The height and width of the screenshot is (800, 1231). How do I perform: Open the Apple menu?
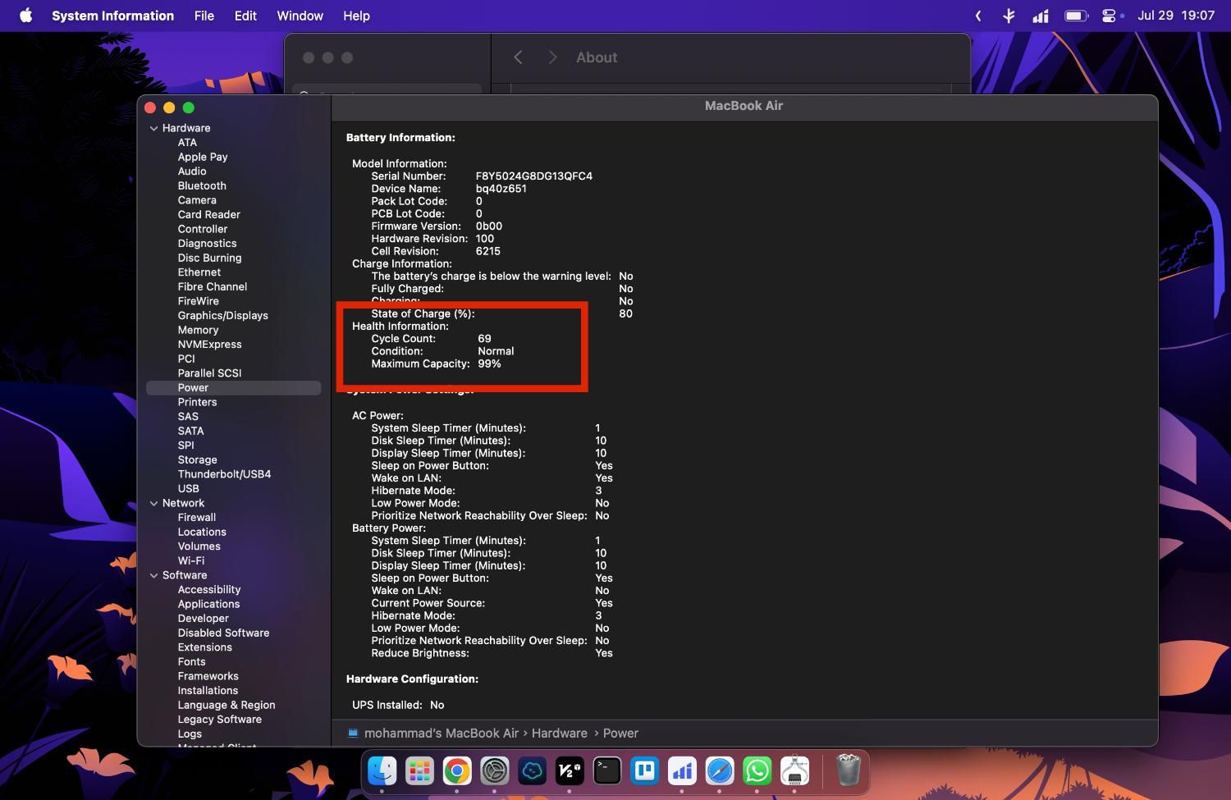(x=25, y=16)
